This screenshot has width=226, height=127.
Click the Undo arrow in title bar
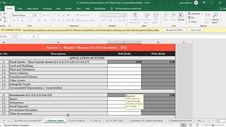coord(4,3)
